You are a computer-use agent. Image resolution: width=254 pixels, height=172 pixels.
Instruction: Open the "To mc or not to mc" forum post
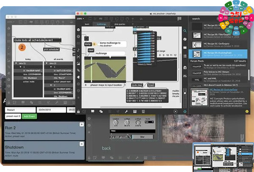point(218,66)
